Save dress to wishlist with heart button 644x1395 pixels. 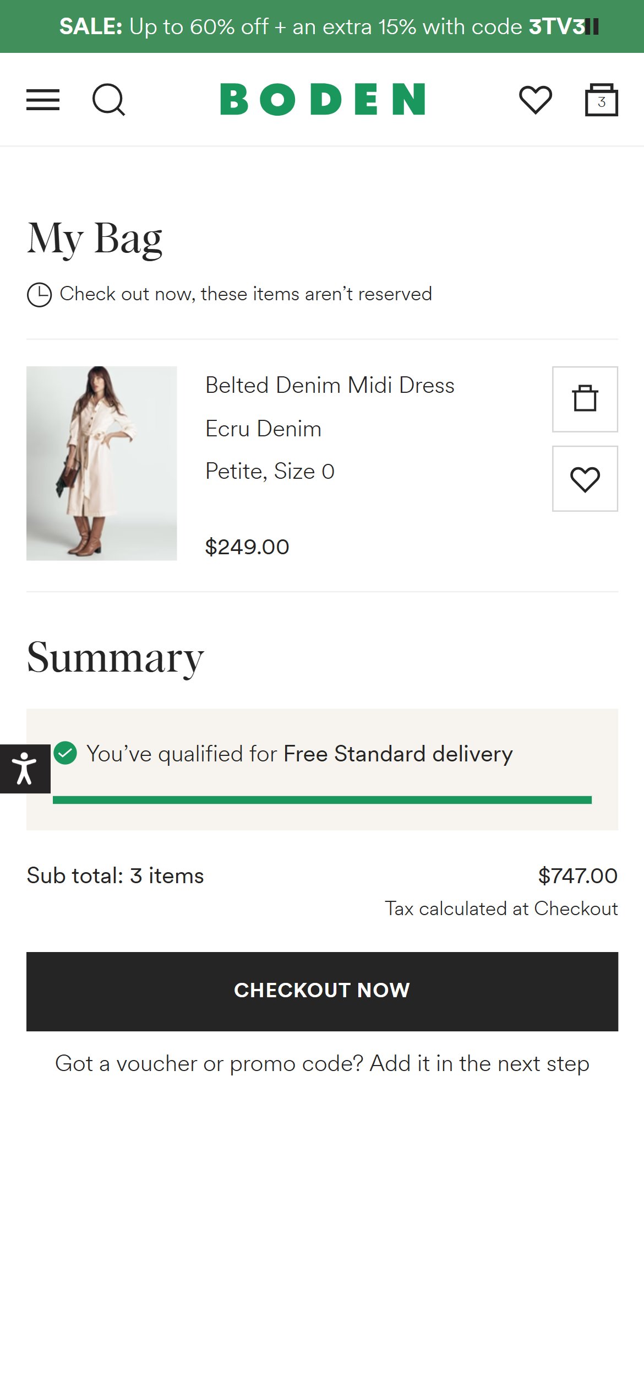585,479
